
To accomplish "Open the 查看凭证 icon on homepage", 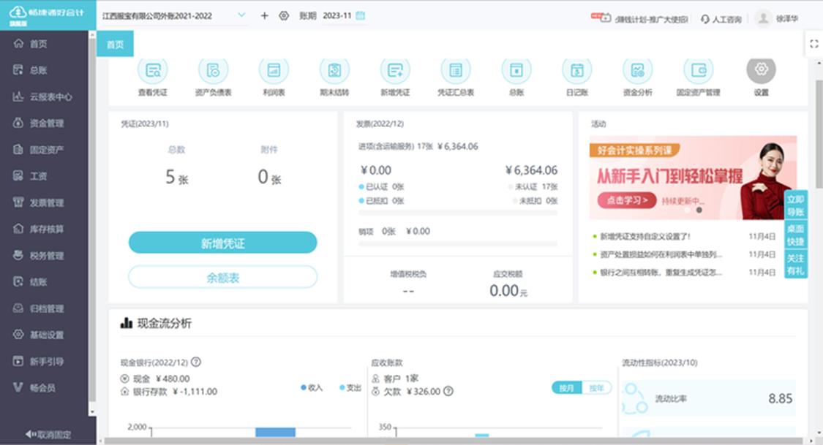I will pyautogui.click(x=154, y=71).
